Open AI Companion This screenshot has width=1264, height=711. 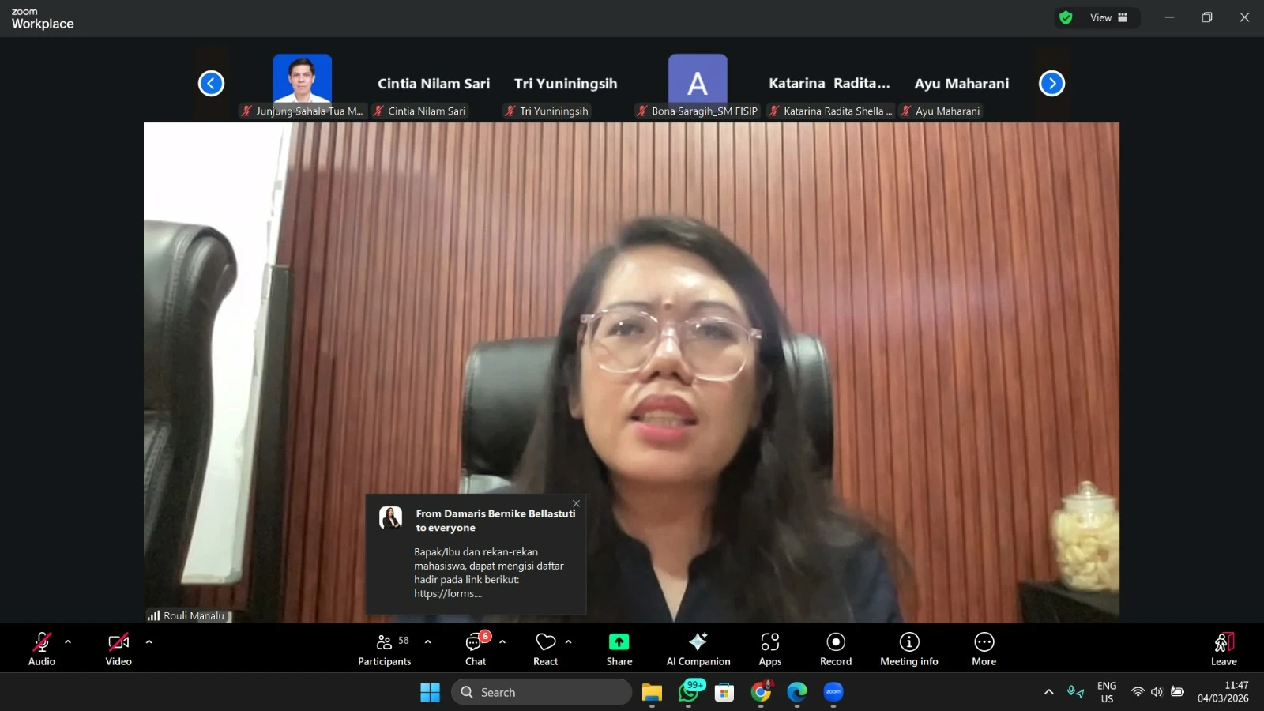[698, 649]
